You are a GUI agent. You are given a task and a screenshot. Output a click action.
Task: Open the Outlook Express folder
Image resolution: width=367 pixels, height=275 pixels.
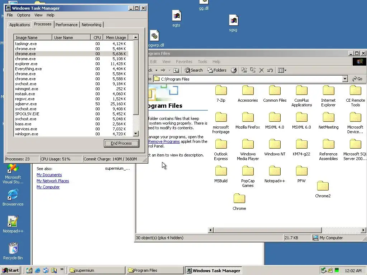pyautogui.click(x=221, y=150)
